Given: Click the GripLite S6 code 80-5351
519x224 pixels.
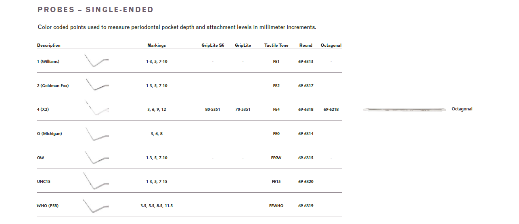Looking at the screenshot, I should [x=213, y=110].
